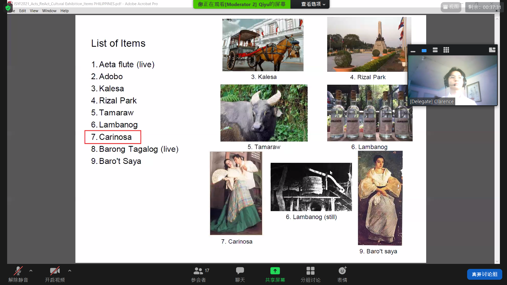The width and height of the screenshot is (507, 285).
Task: Open the view options dropdown at top
Action: pos(313,4)
